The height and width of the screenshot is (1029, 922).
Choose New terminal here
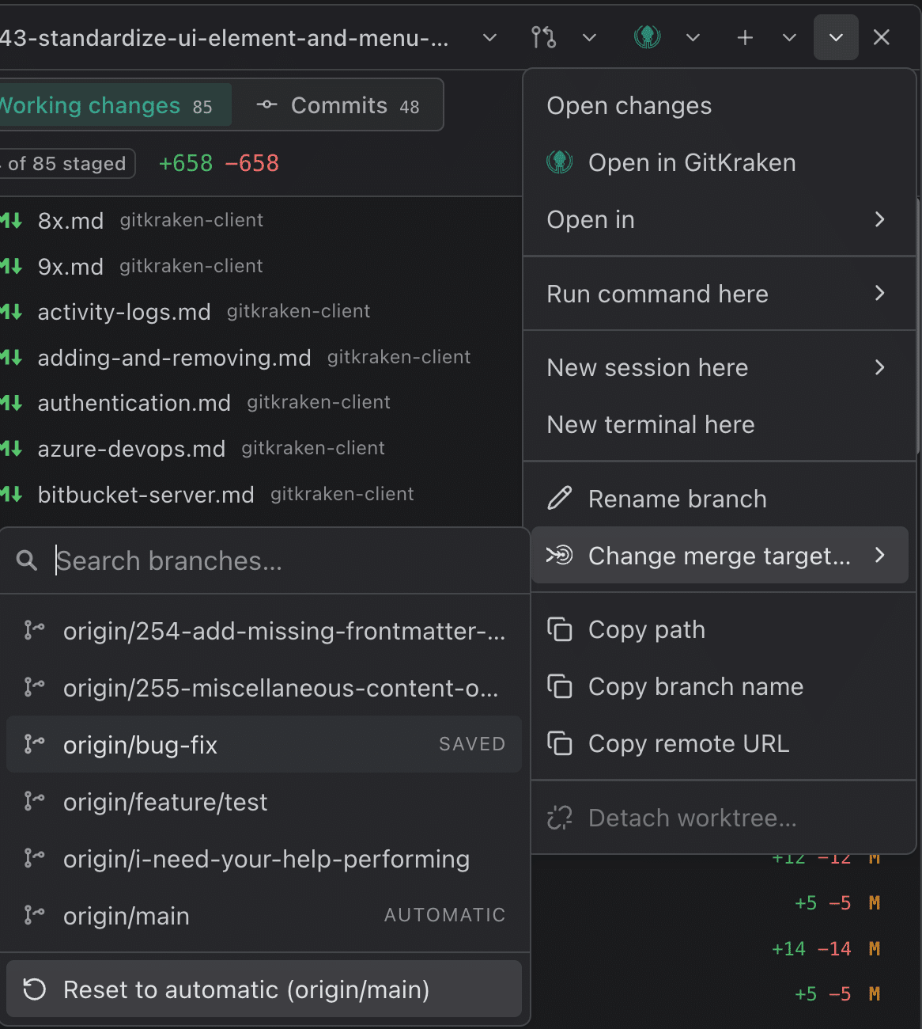point(720,424)
